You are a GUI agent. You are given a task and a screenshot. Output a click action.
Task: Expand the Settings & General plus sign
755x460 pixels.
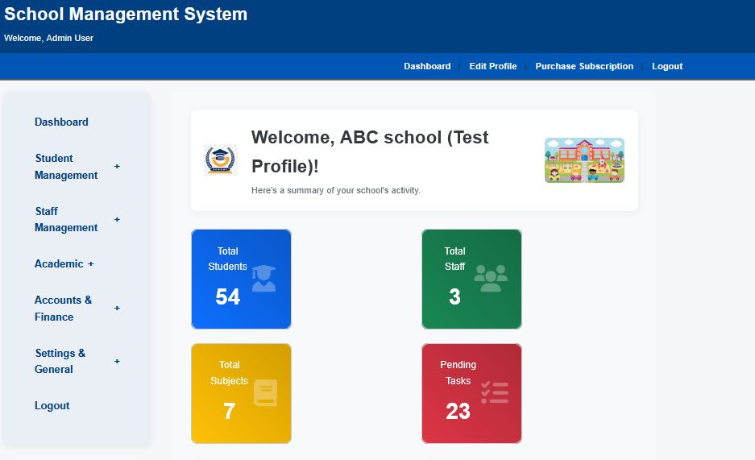pos(117,361)
